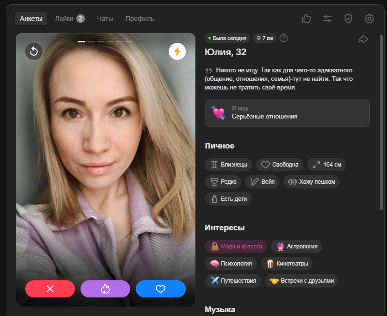387x316 pixels.
Task: Like profile with blue heart button
Action: (x=161, y=289)
